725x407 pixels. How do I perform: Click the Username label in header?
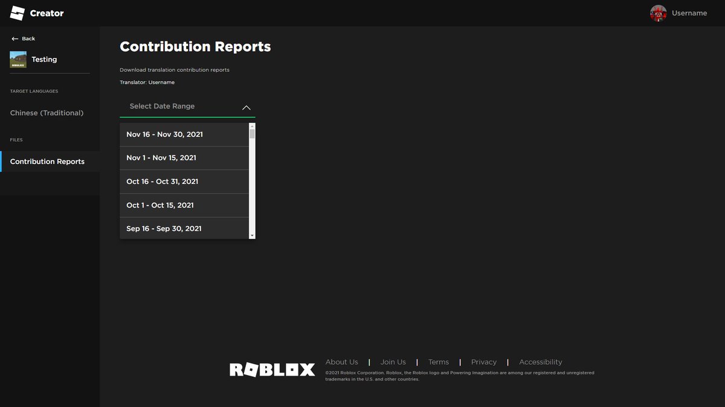tap(689, 13)
